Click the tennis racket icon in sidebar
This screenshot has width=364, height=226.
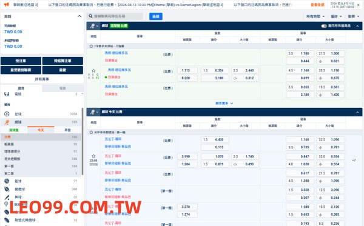click(x=7, y=122)
